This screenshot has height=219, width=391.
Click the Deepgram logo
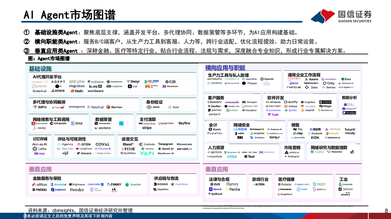pyautogui.click(x=166, y=144)
